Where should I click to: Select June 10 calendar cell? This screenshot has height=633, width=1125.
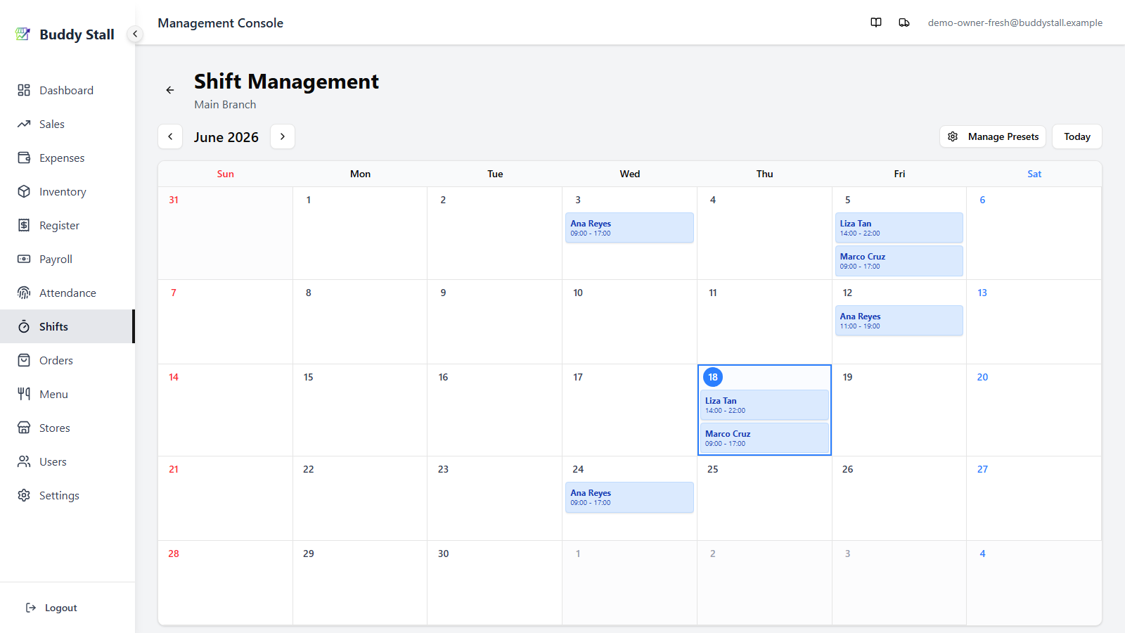coord(629,321)
